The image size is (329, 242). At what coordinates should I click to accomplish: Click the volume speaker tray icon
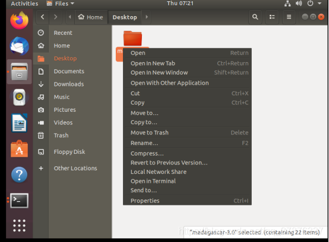(299, 4)
